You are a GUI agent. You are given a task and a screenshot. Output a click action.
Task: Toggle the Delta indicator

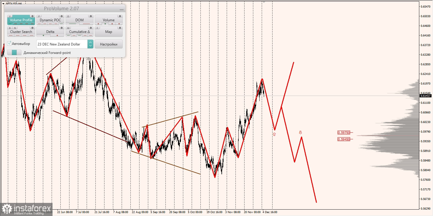click(x=50, y=32)
